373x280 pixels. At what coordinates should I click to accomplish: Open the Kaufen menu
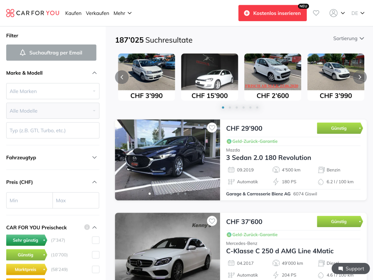coord(73,13)
